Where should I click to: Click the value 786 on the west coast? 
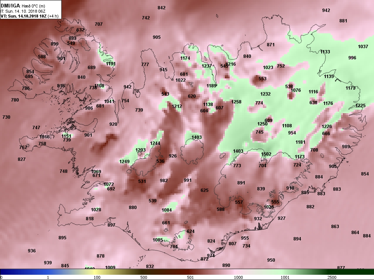coord(26,88)
